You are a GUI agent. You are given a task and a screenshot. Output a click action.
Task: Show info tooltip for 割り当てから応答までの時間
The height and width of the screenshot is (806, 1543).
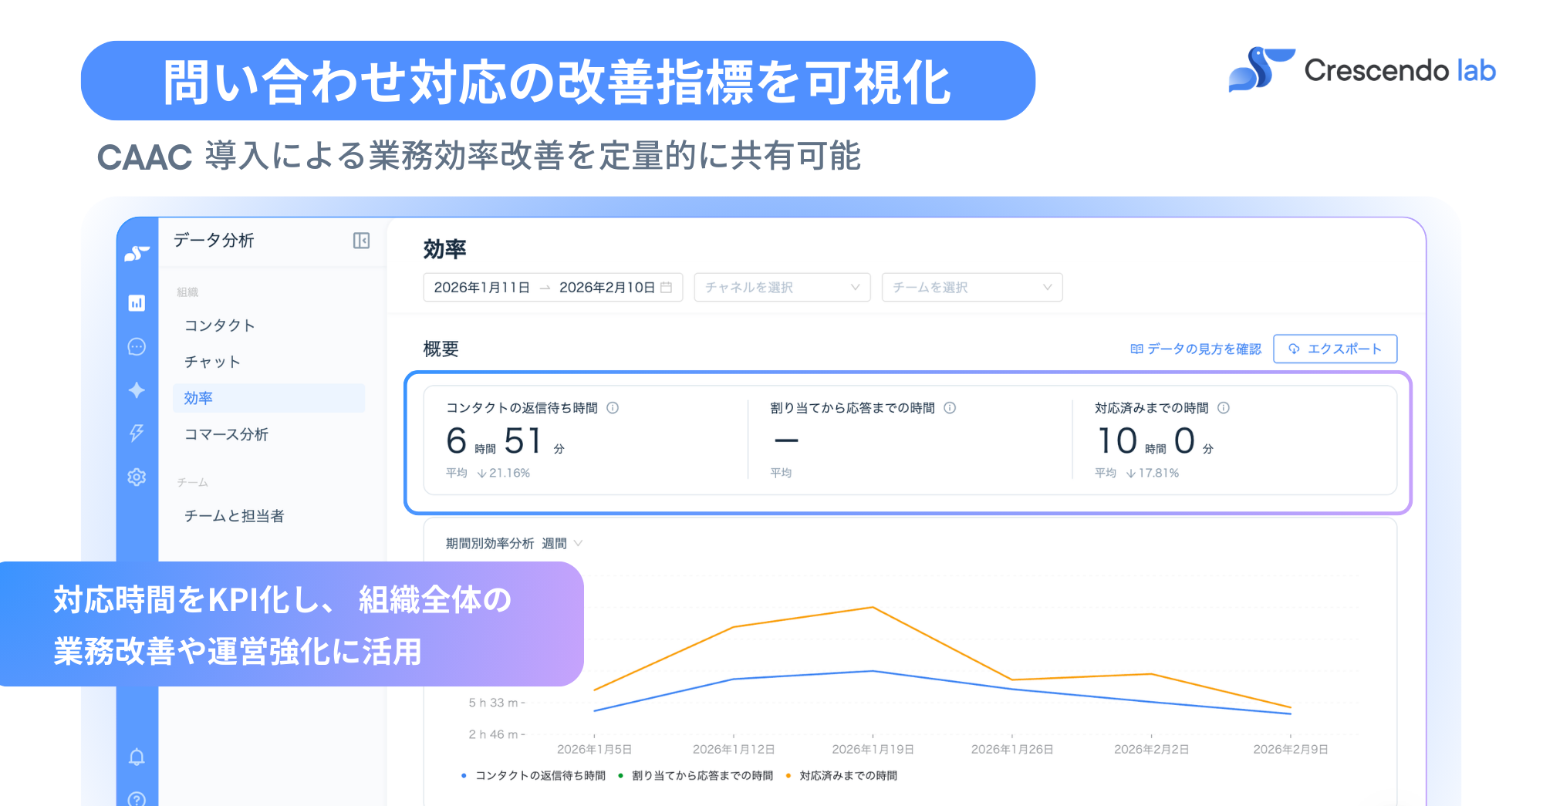point(951,408)
